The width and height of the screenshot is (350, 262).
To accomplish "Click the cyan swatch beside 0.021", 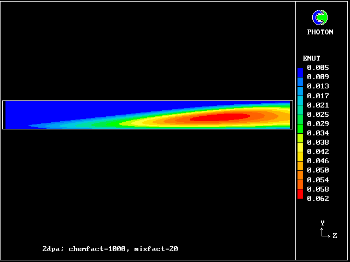I will (300, 105).
